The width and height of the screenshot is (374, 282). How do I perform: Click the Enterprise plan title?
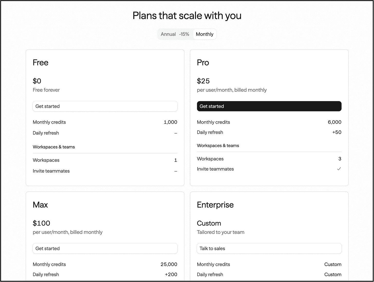(215, 205)
